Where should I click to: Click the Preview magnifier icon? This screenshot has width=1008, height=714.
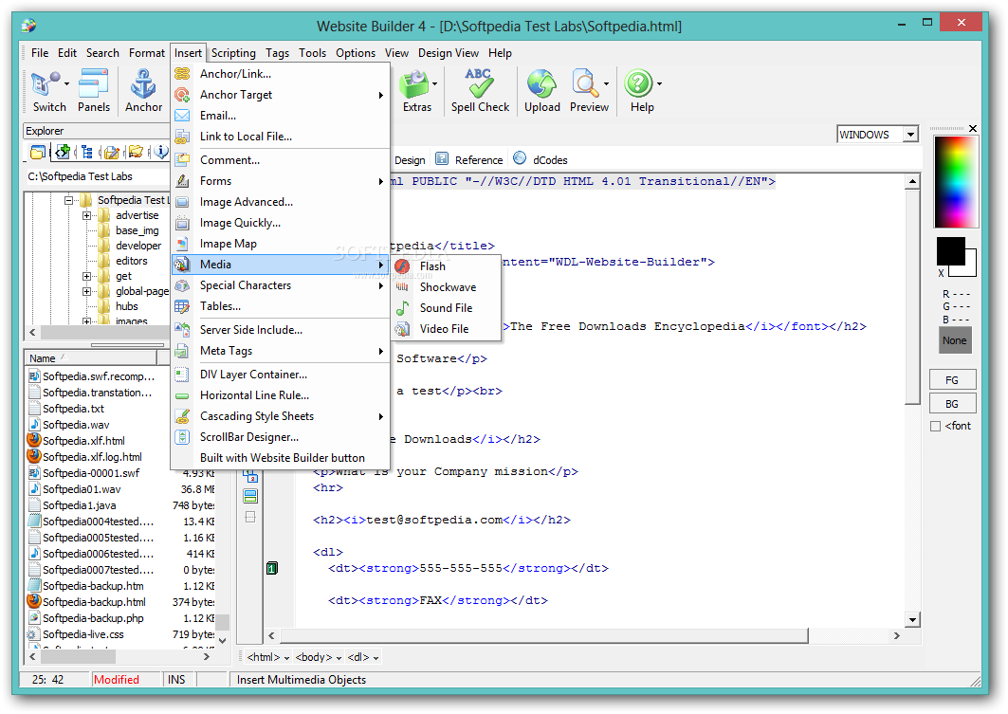tap(585, 84)
